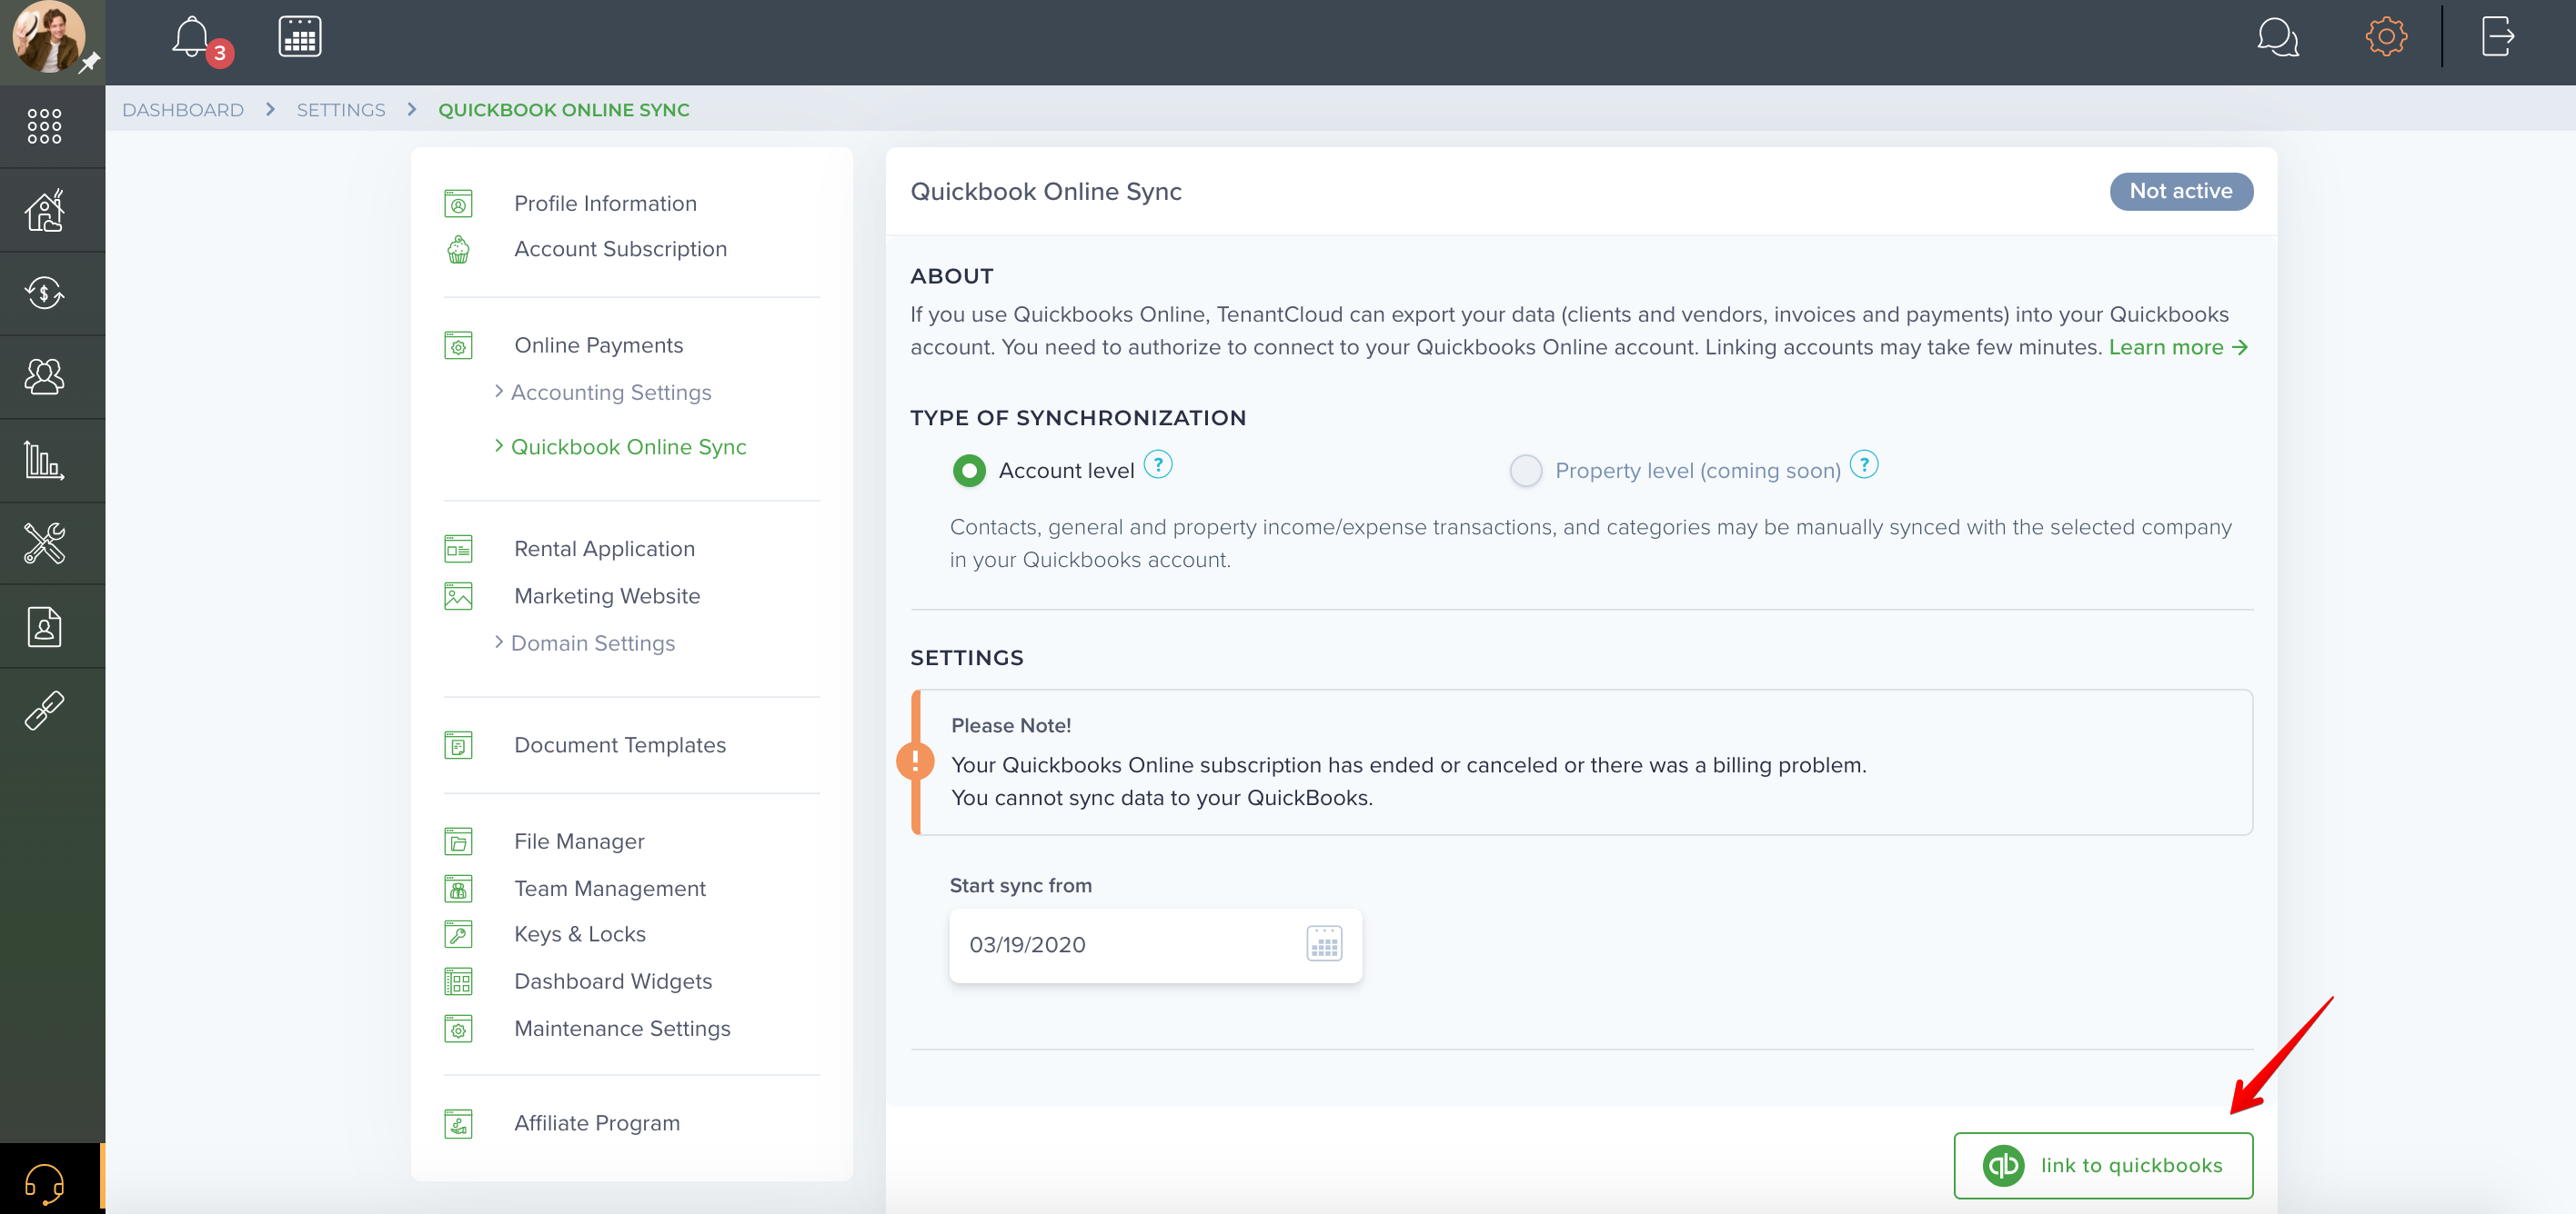Open the maintenance tools sidebar icon
This screenshot has width=2576, height=1214.
click(44, 543)
